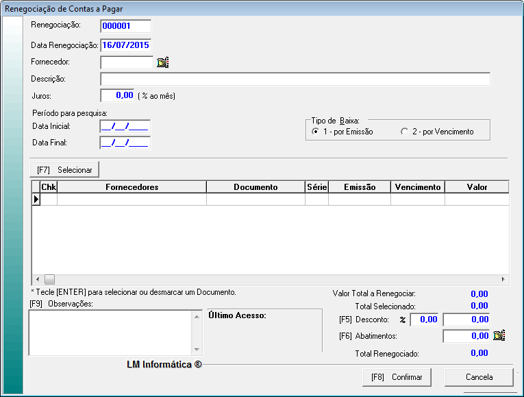
Task: Click into the Fornecedor input field
Action: pos(126,62)
